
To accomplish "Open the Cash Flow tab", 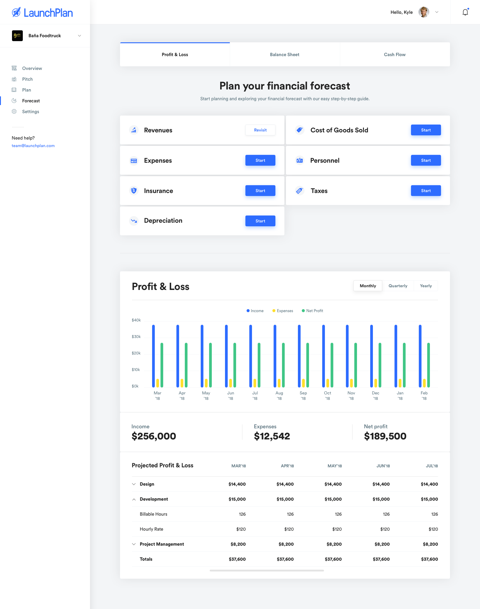I will [x=395, y=55].
